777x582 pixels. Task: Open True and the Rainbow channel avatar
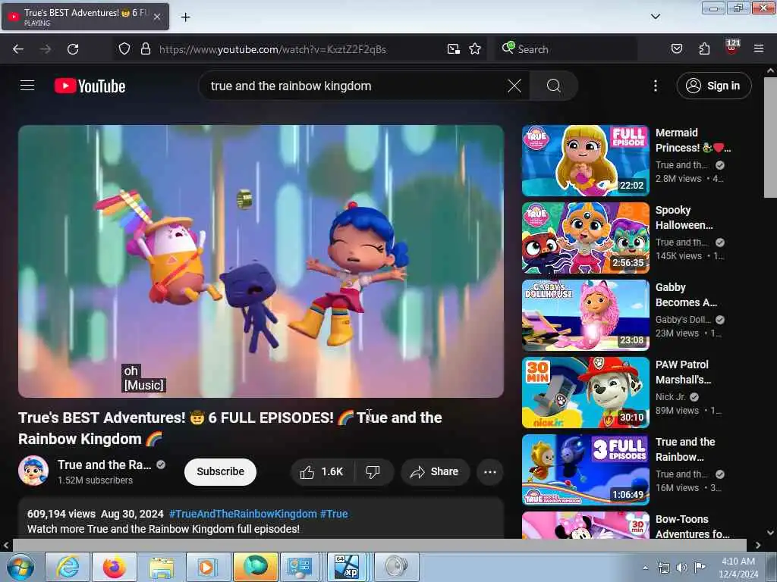[x=33, y=471]
